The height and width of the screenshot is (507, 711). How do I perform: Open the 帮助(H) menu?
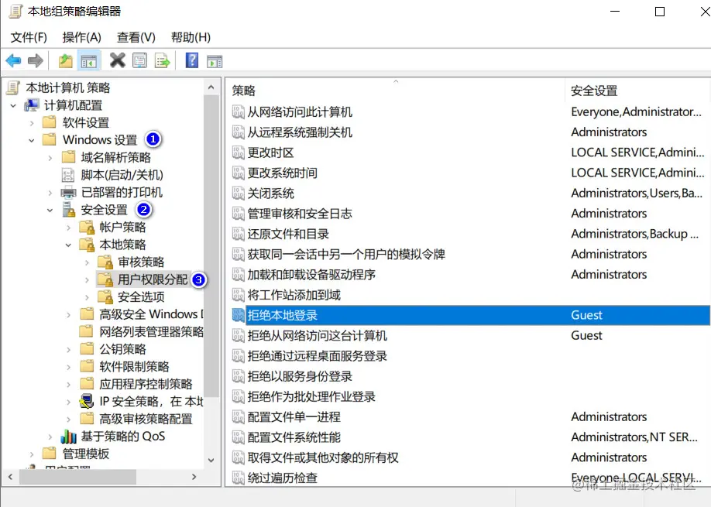coord(191,37)
